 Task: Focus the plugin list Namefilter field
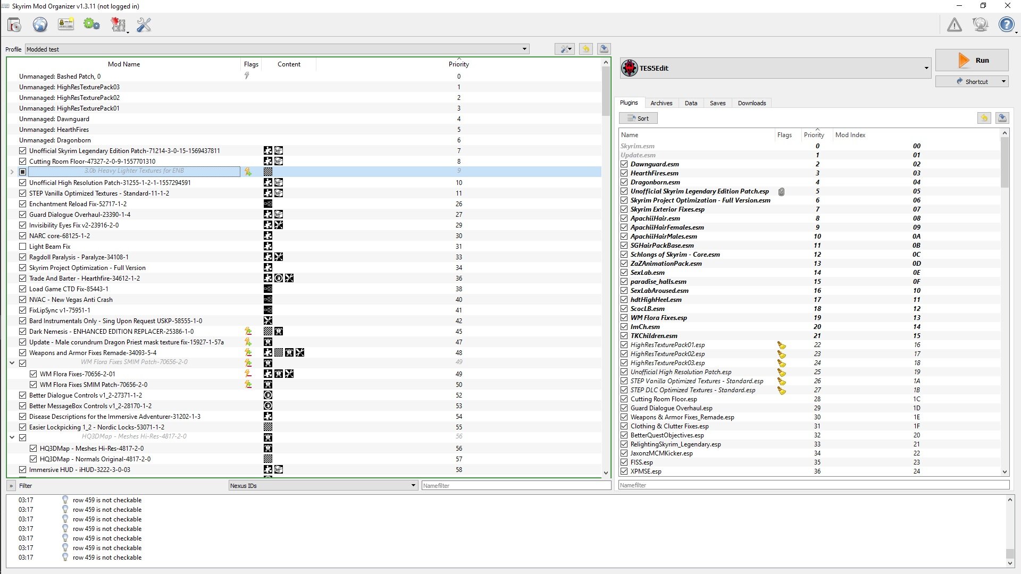tap(814, 485)
